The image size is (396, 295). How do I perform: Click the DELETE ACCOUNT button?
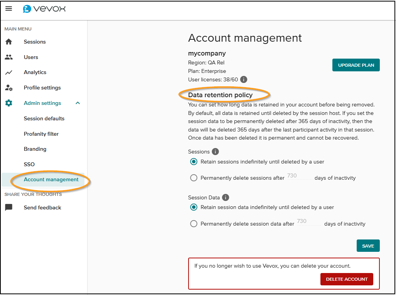(x=347, y=279)
